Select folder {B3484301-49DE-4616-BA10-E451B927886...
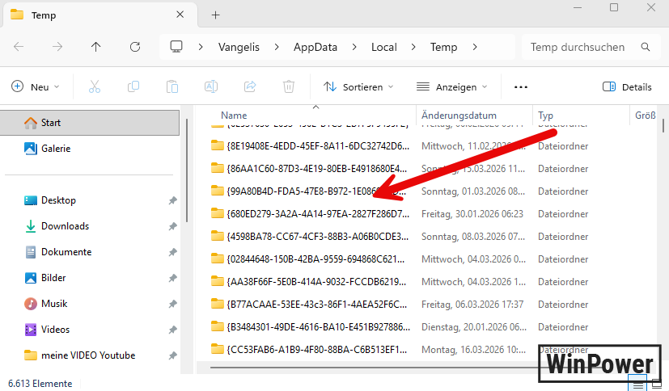 coord(318,326)
